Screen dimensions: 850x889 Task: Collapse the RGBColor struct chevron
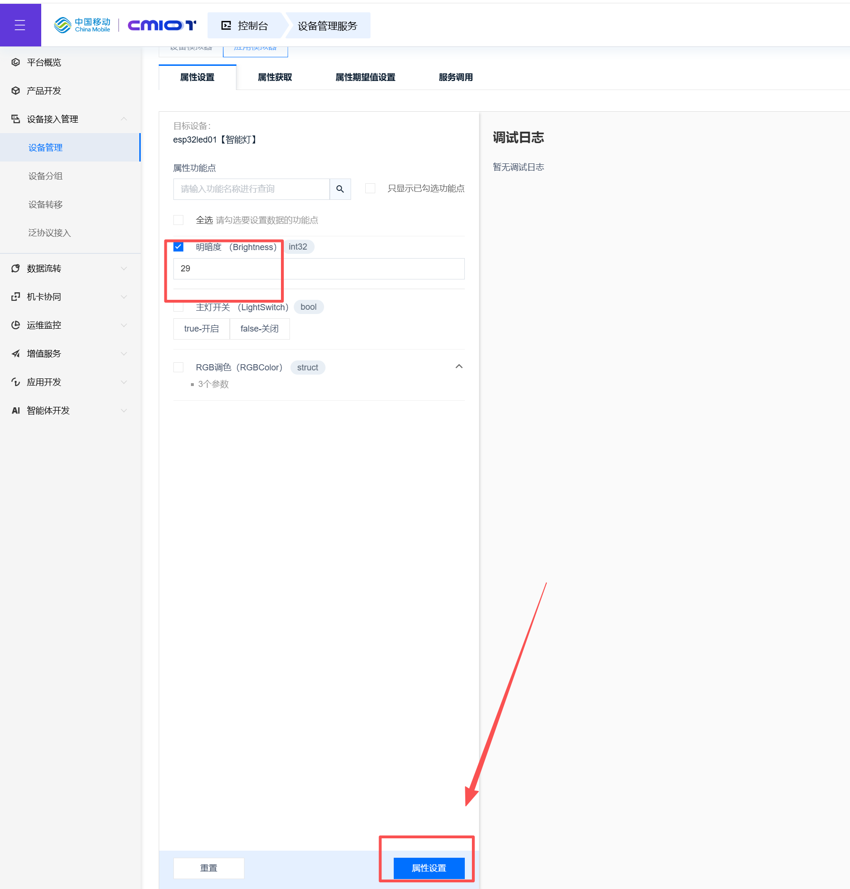tap(459, 367)
